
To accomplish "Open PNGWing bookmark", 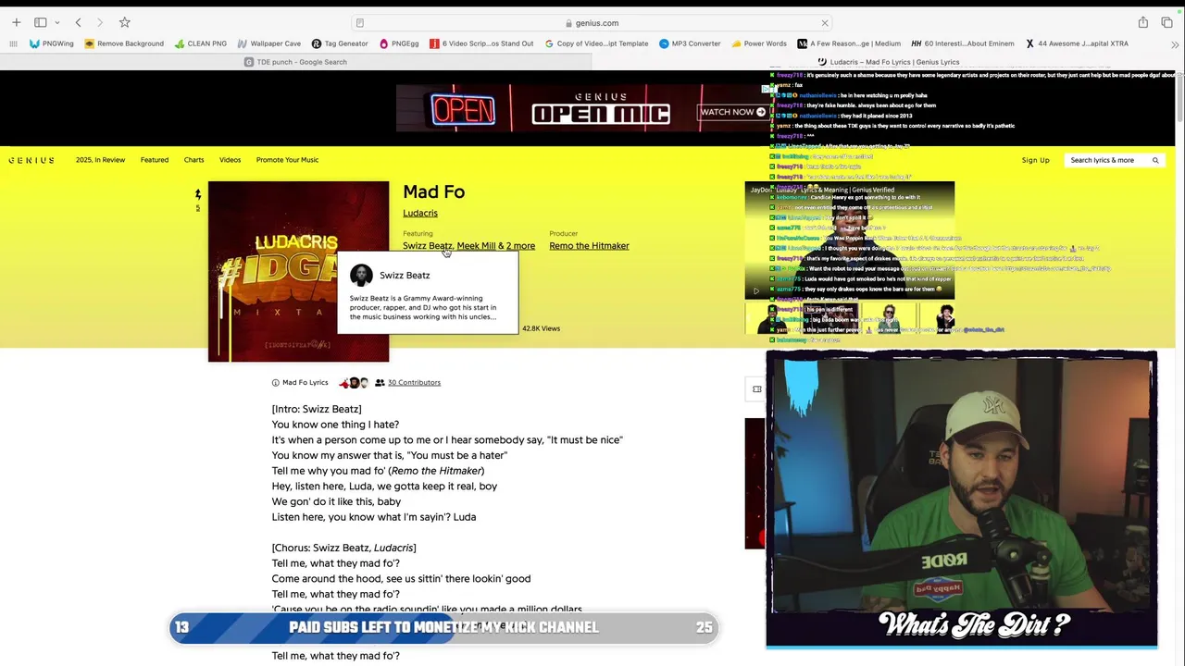I will click(52, 43).
